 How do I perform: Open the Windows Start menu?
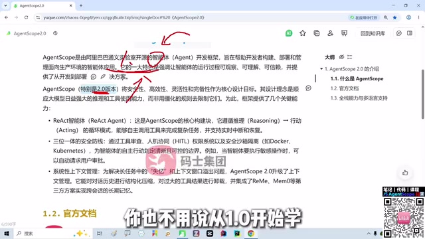[x=7, y=234]
